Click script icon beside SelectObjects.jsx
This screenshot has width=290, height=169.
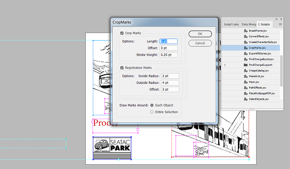245,99
